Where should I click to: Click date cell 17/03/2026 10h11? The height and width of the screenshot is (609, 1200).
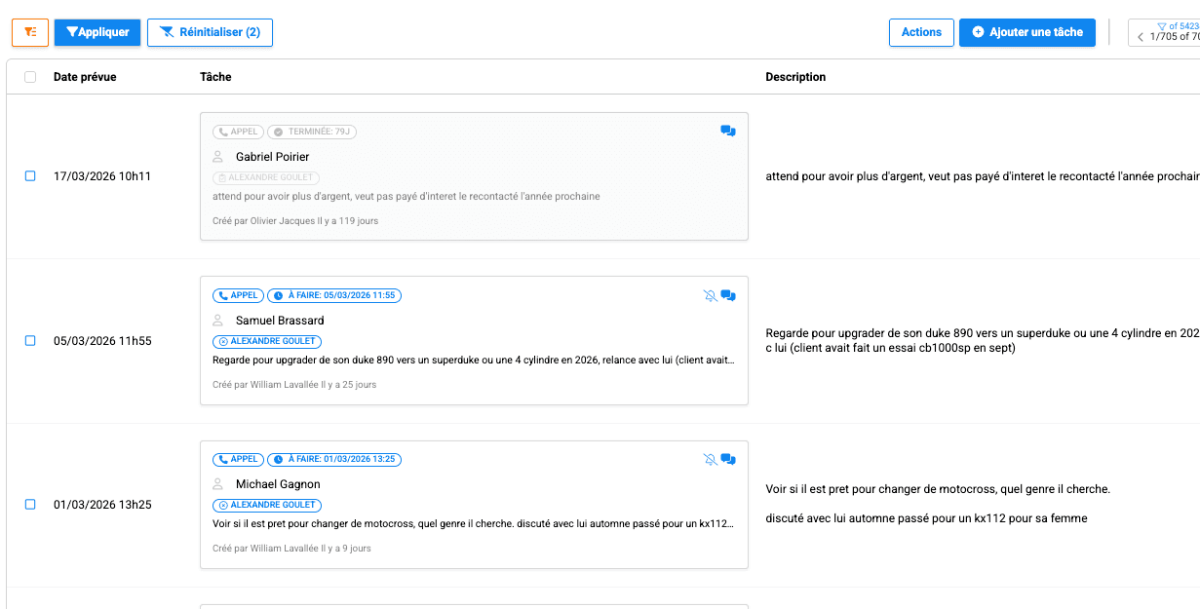[102, 176]
